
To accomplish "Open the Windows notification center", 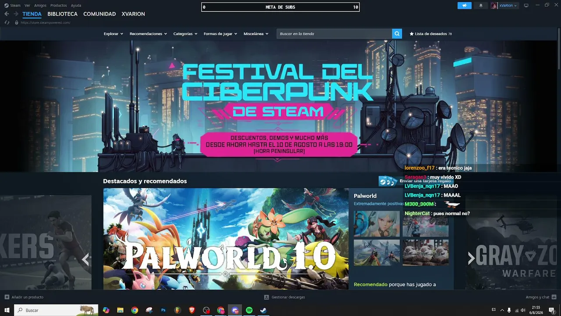I will click(x=552, y=310).
